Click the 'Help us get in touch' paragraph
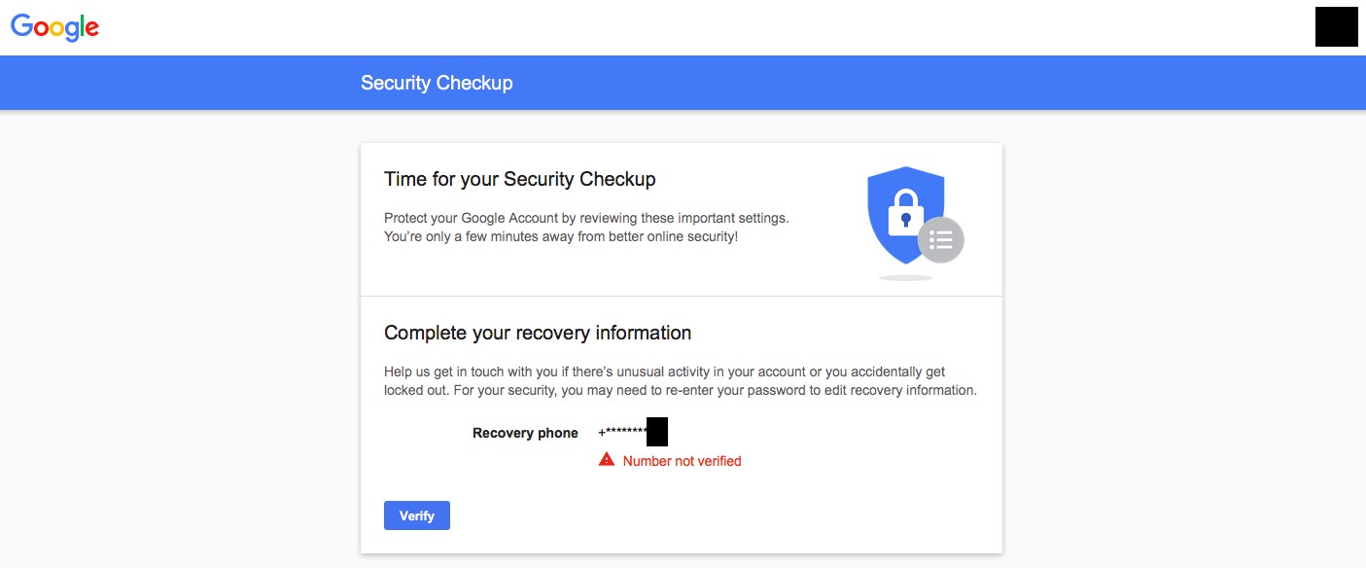 click(681, 380)
